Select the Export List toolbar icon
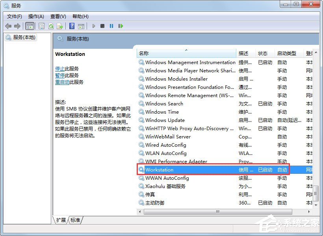Image resolution: width=323 pixels, height=236 pixels. coord(60,26)
